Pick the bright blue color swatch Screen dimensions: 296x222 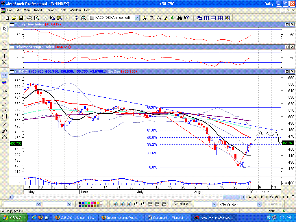tap(83, 203)
